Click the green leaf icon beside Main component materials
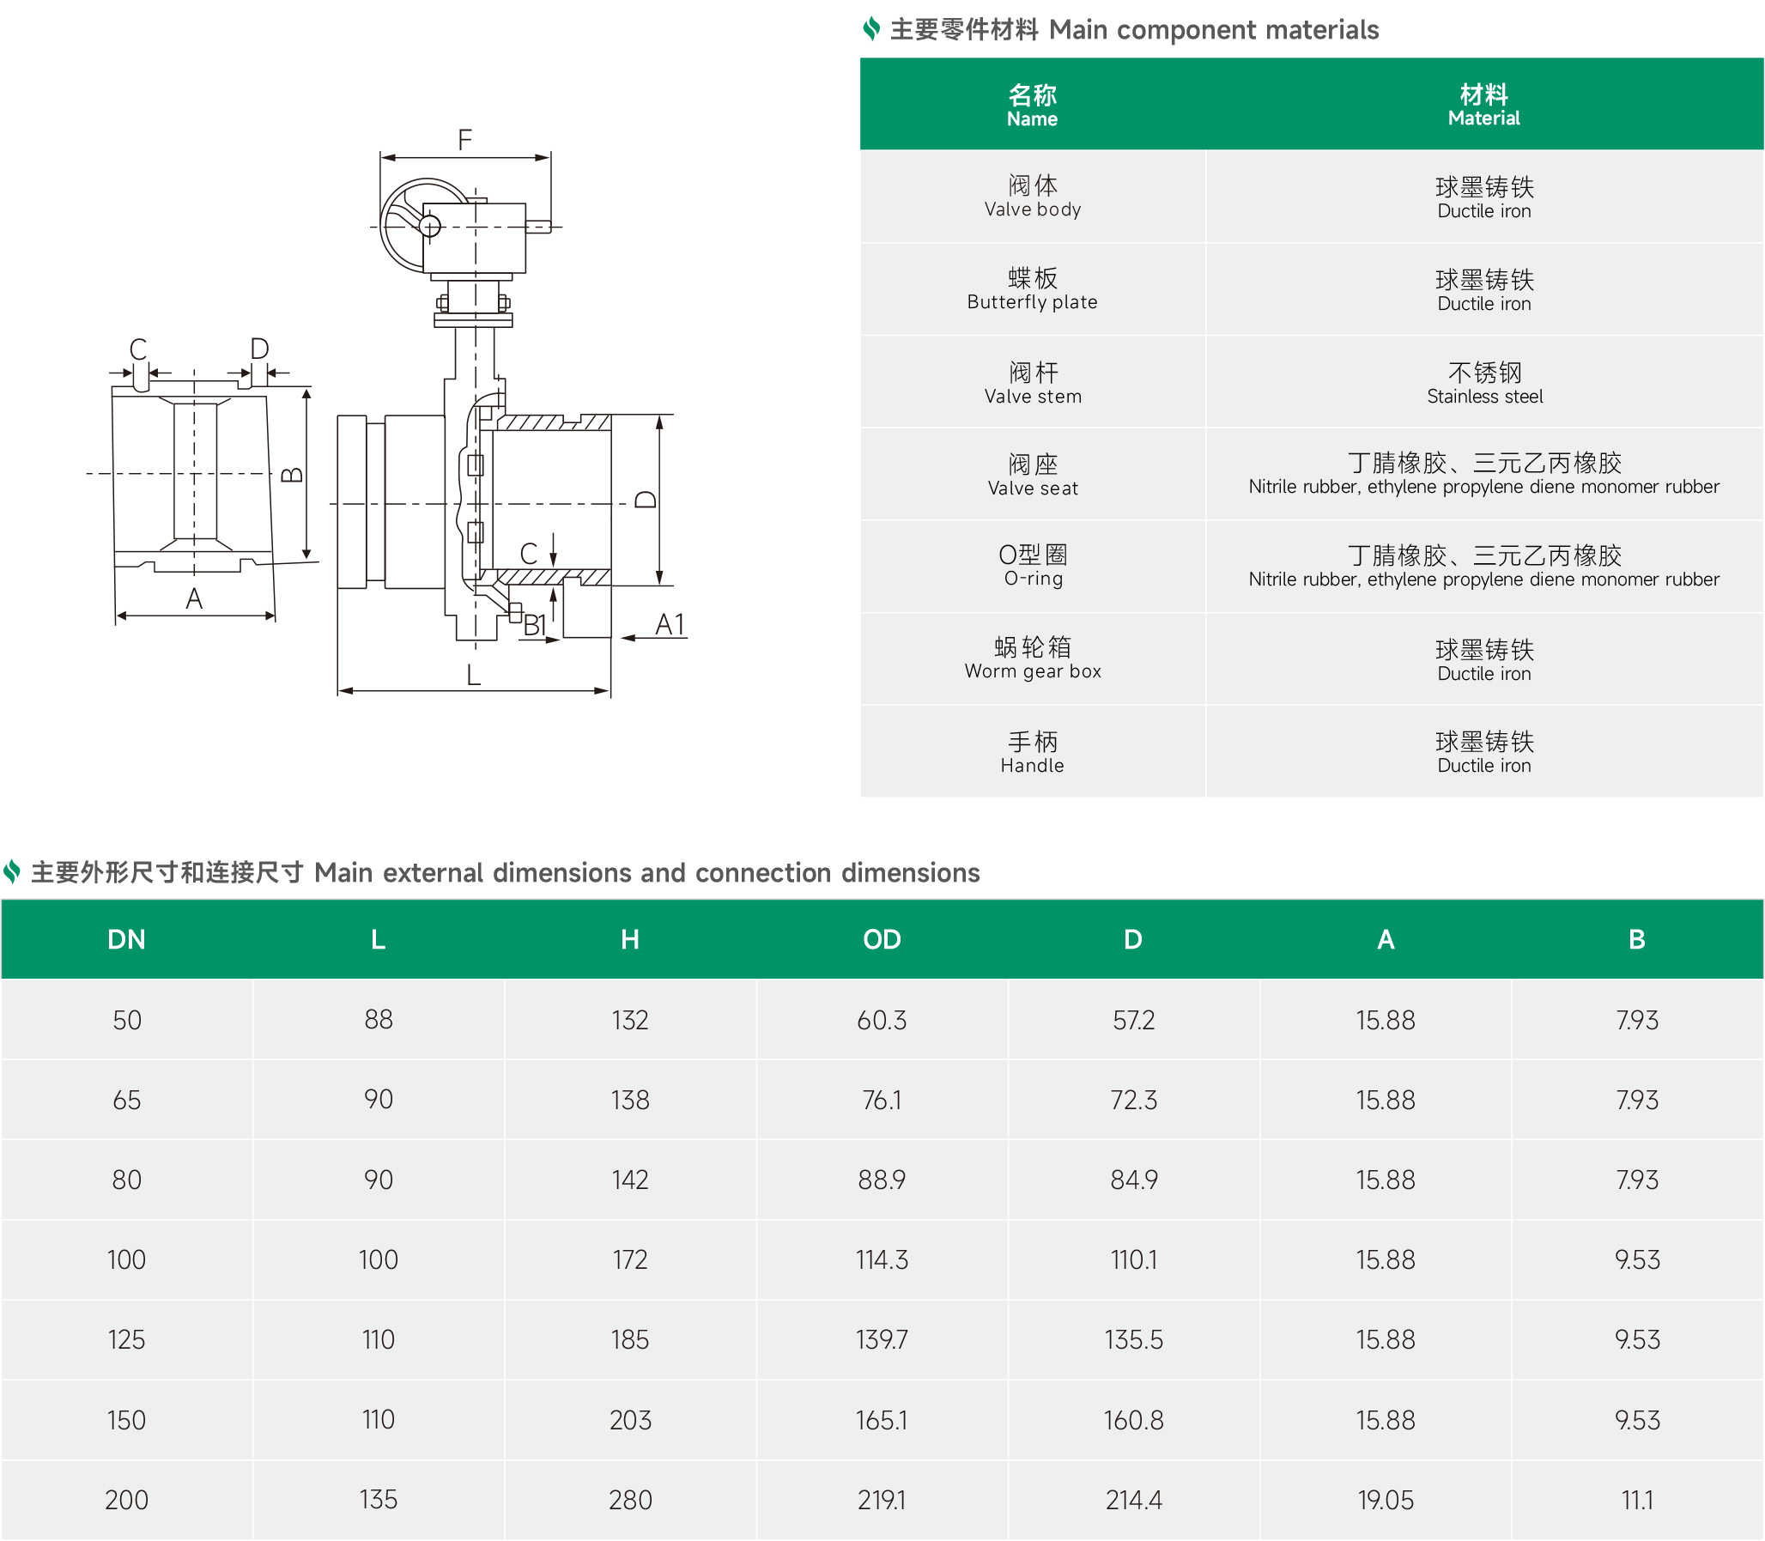This screenshot has height=1541, width=1765. pos(870,29)
